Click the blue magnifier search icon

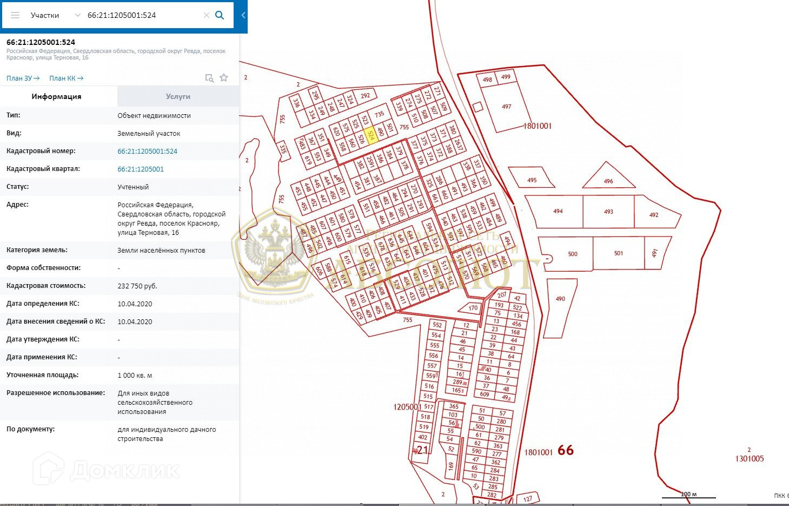(220, 15)
